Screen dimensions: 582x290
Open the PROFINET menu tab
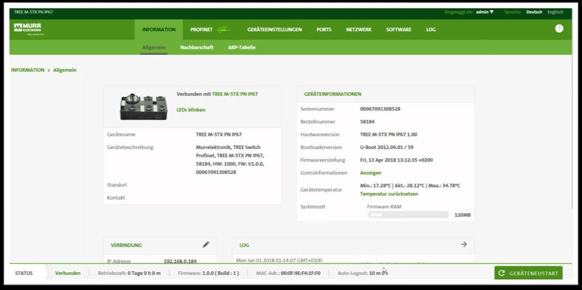pyautogui.click(x=202, y=30)
